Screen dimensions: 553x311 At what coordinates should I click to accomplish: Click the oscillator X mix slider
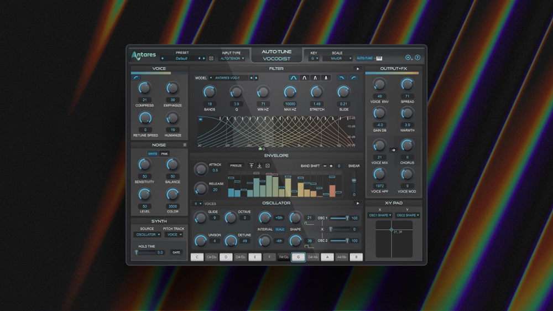click(340, 230)
